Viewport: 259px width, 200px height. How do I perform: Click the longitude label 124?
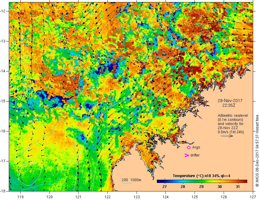(x=166, y=197)
